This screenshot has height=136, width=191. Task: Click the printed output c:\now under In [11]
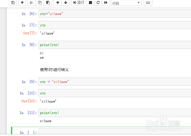46,121
